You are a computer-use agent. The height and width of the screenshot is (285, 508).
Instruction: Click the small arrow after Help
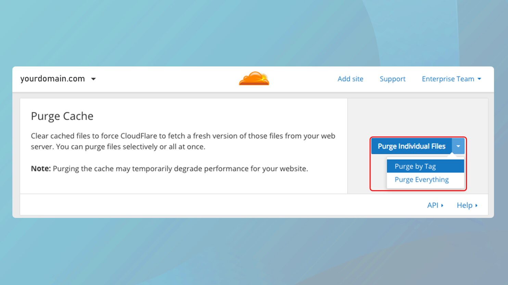[476, 205]
